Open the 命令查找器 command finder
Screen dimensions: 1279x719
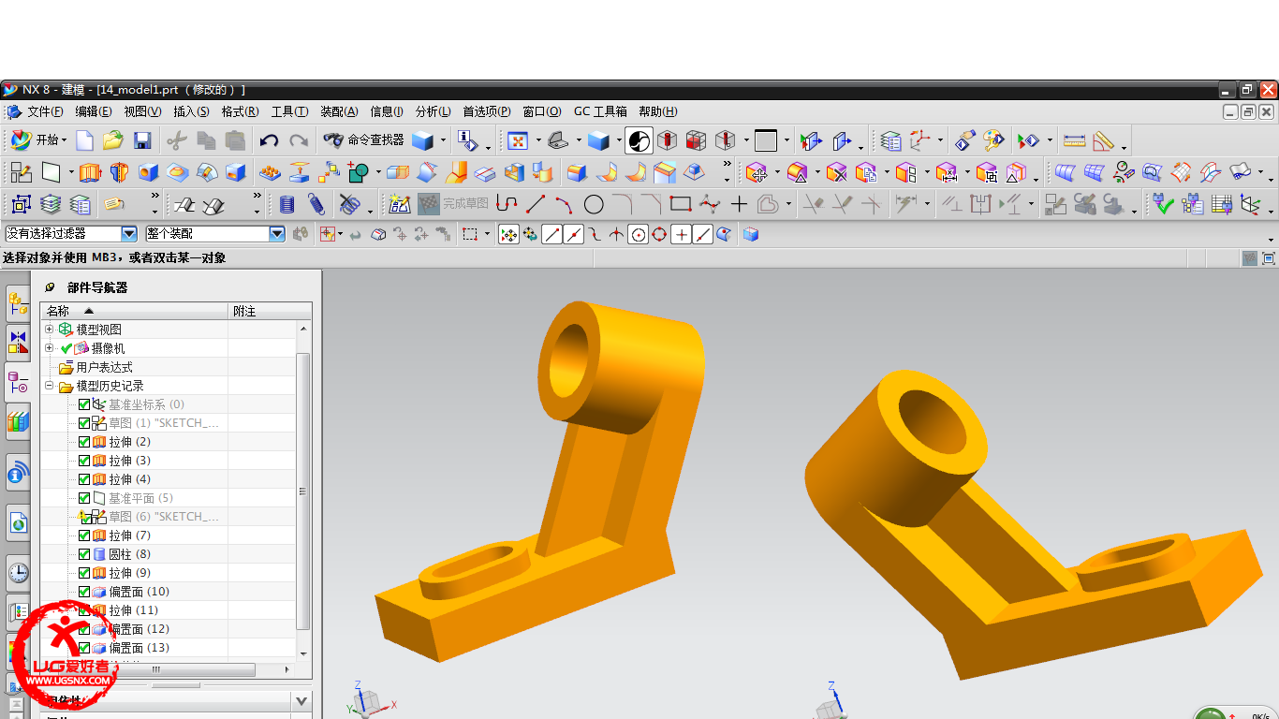point(363,140)
